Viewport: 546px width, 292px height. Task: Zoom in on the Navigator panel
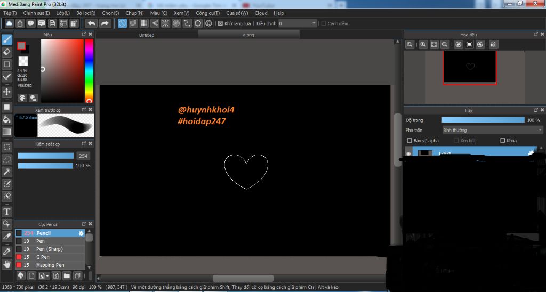(423, 45)
